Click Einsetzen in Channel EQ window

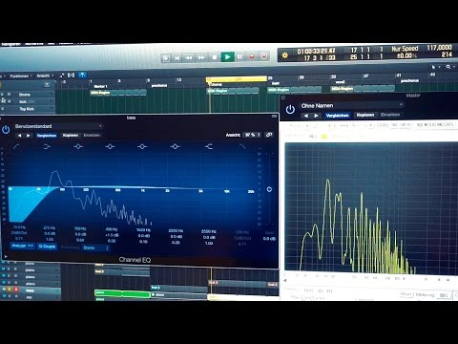[x=92, y=136]
